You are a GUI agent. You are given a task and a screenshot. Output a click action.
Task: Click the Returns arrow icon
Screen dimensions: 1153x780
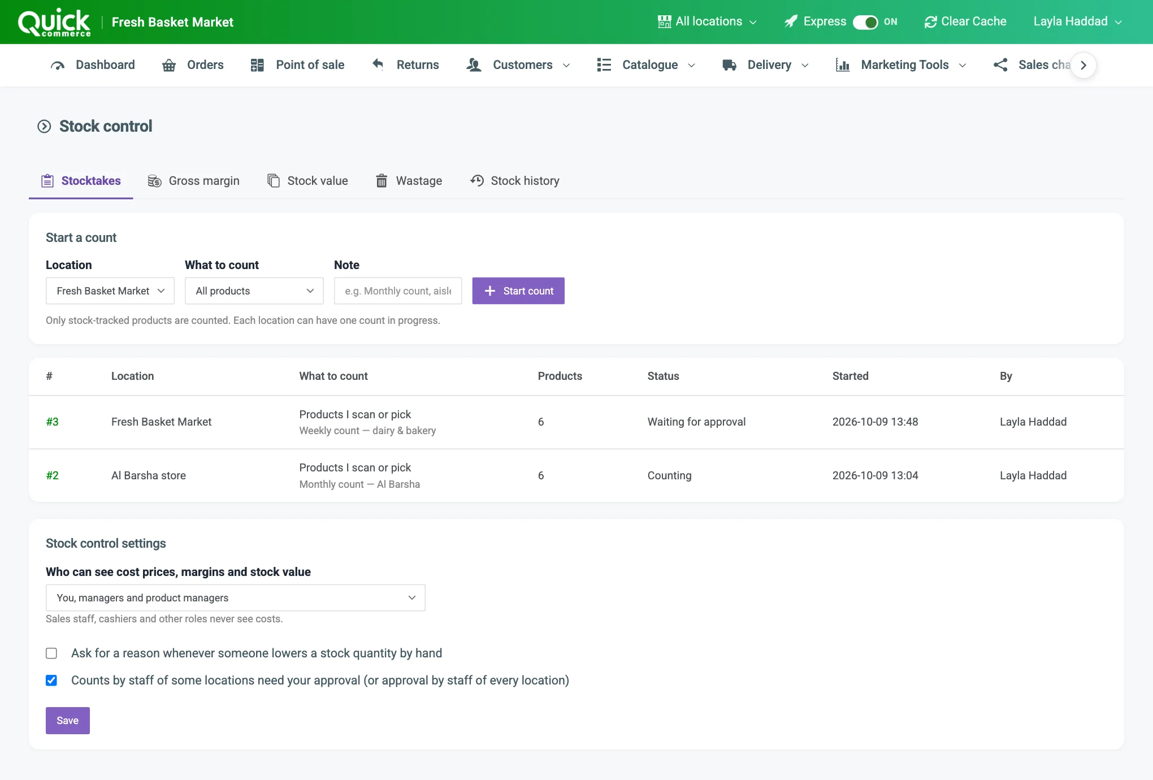point(378,64)
